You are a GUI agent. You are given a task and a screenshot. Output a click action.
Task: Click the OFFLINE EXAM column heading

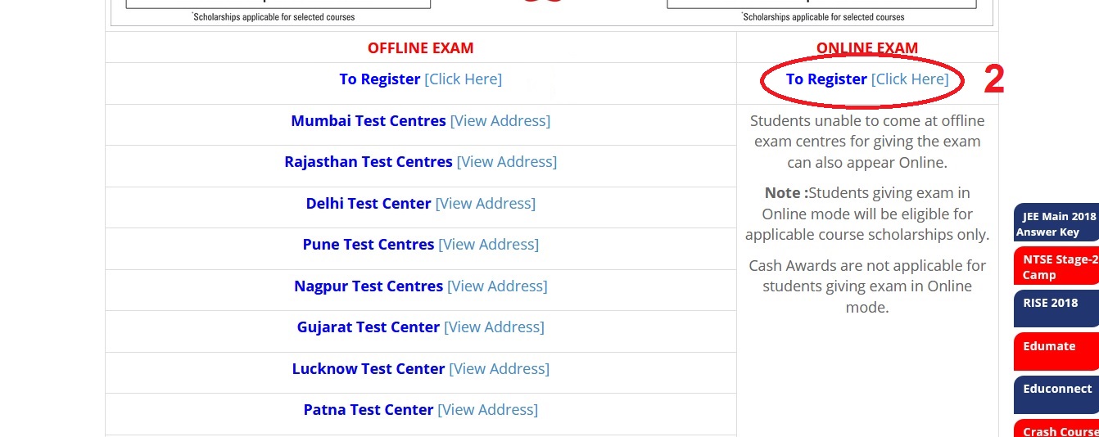(420, 48)
